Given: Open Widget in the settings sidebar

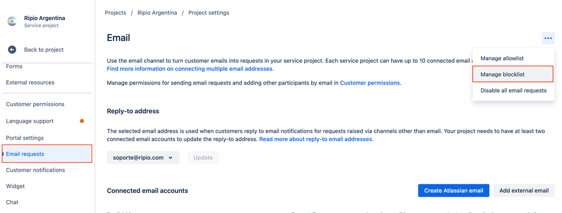Looking at the screenshot, I should 15,186.
